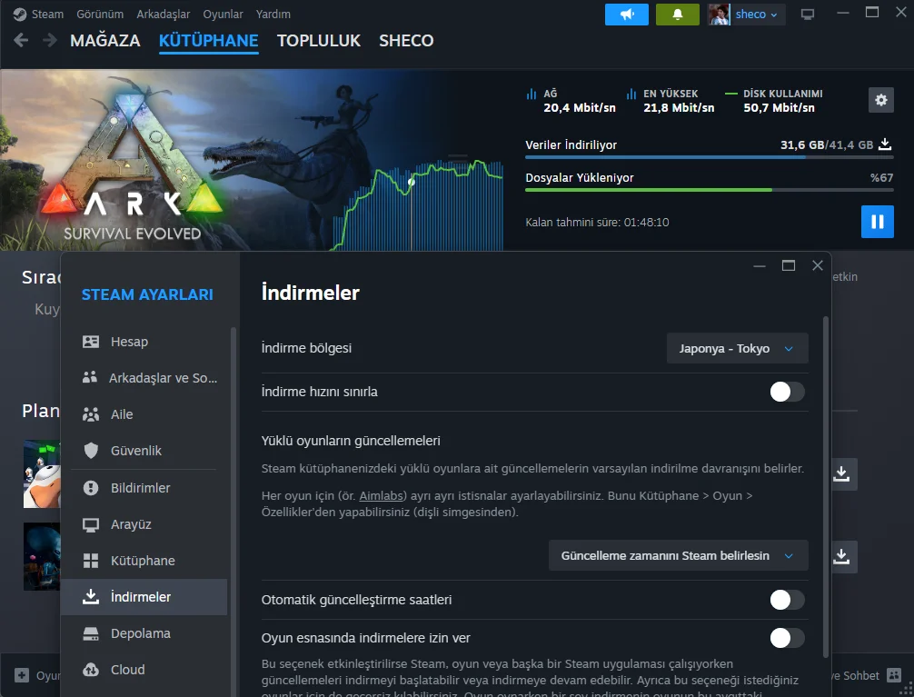The image size is (914, 697).
Task: Click download icon next to 41,4 GB
Action: coord(885,144)
